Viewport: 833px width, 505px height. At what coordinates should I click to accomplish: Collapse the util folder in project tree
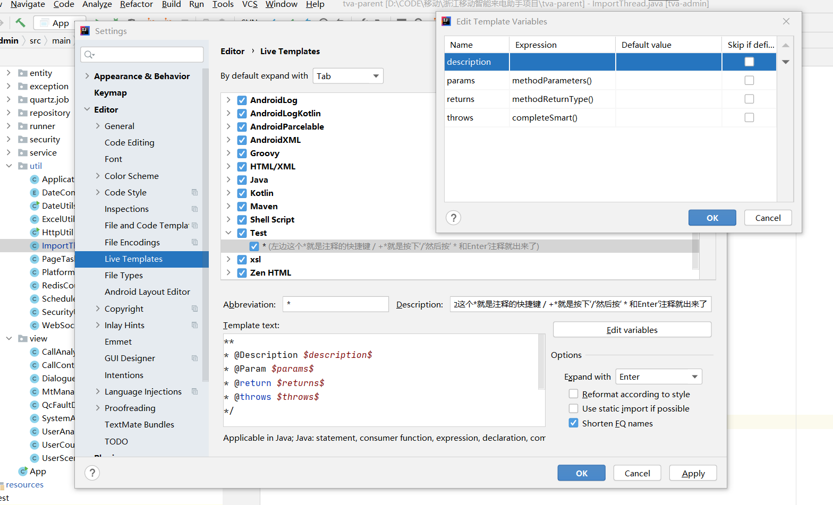pyautogui.click(x=8, y=166)
